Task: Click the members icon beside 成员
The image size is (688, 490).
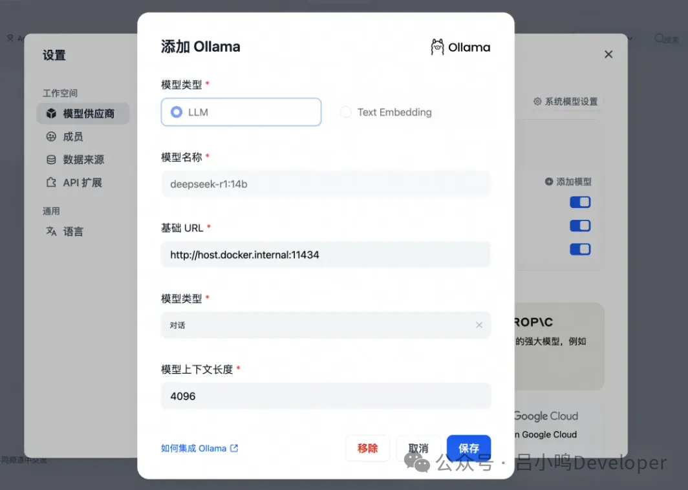Action: coord(51,136)
